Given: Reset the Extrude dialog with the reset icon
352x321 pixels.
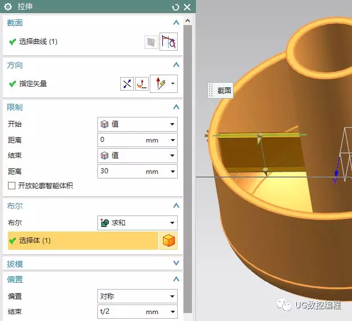Looking at the screenshot, I should tap(175, 7).
